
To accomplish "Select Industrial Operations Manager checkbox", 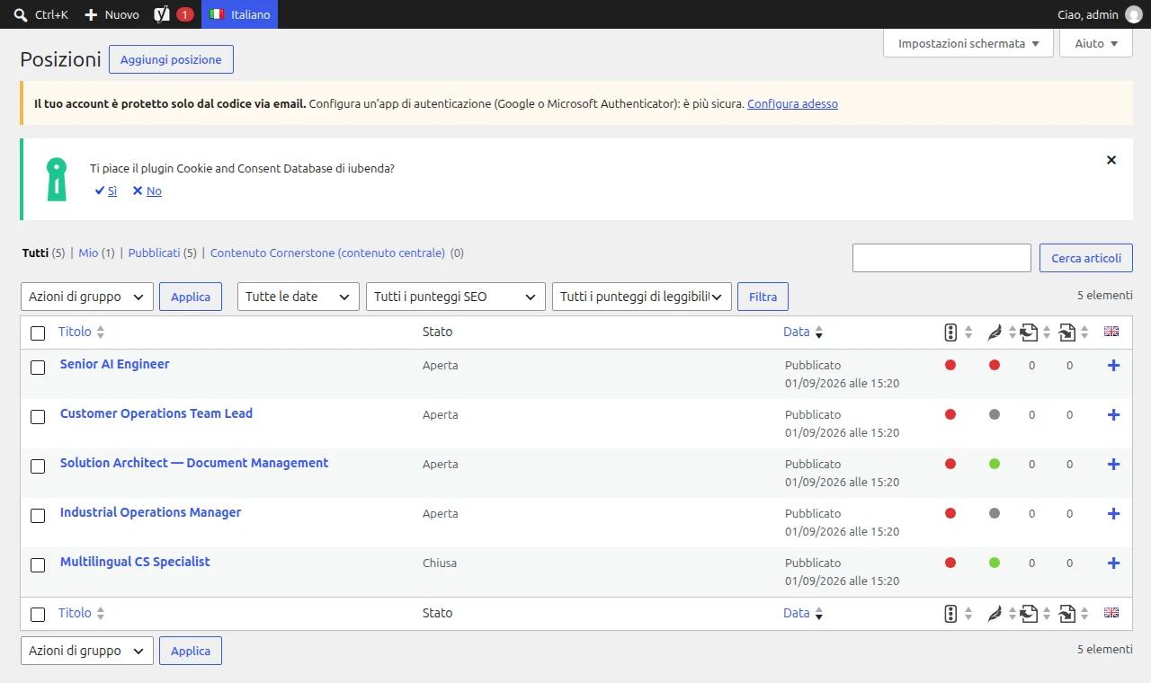I will tap(38, 516).
